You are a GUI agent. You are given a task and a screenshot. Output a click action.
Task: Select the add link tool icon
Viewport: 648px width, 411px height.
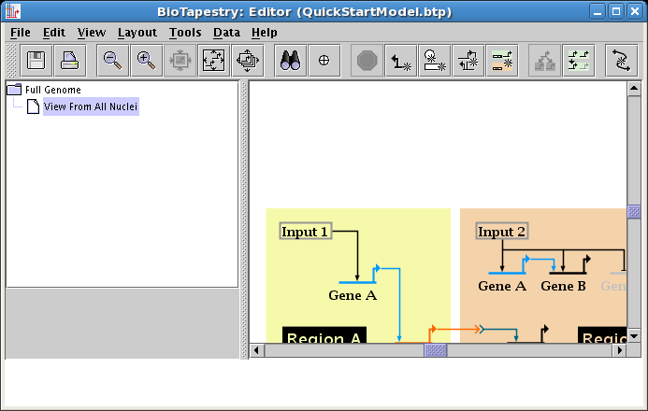point(402,61)
